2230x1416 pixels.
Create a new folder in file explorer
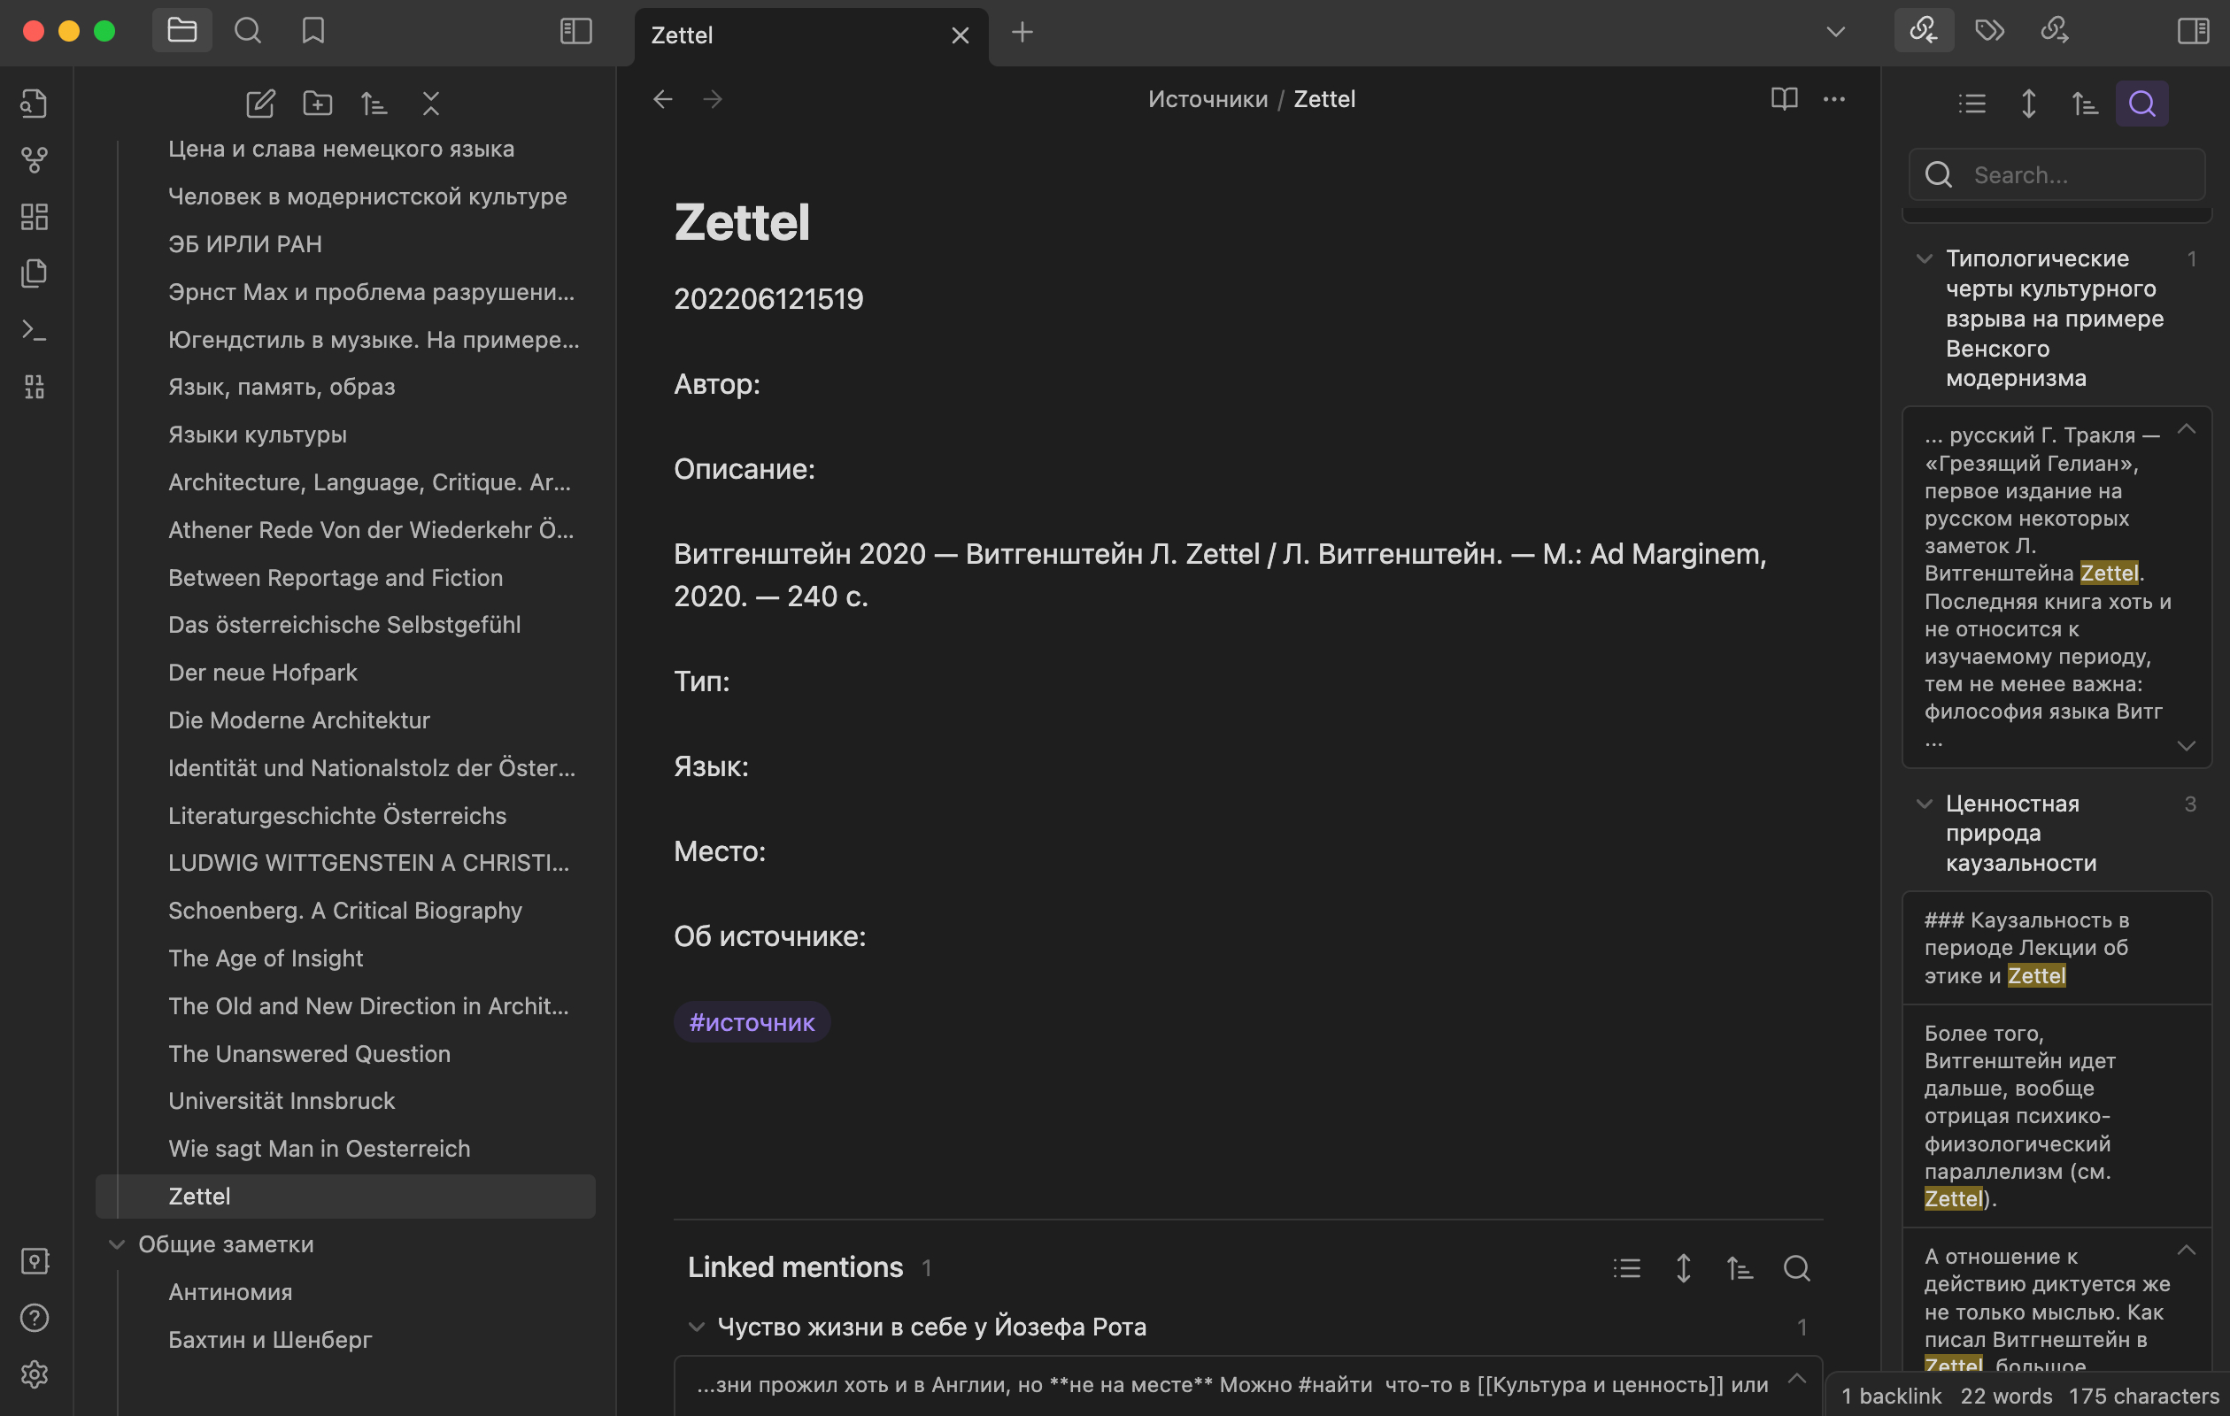(318, 103)
